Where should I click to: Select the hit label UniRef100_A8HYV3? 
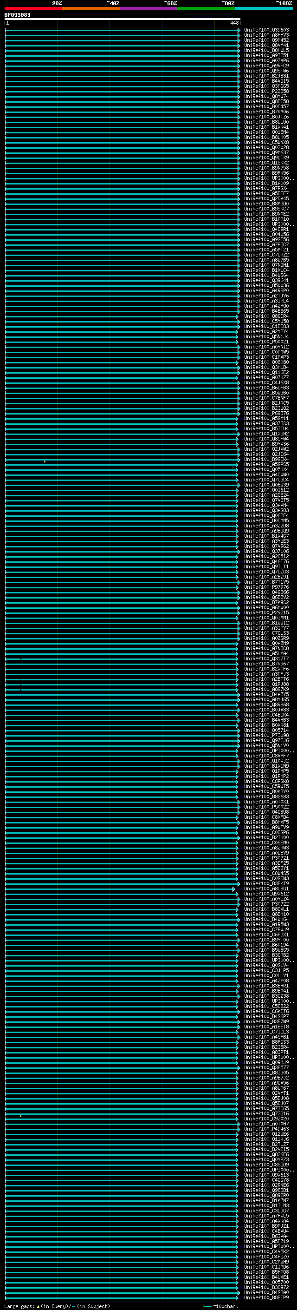(266, 35)
